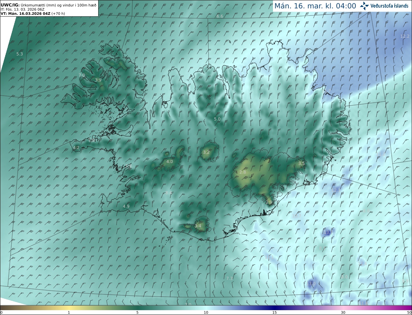Viewport: 412px width, 315px height.
Task: Click the 7.3 value south of Iceland
Action: [229, 278]
